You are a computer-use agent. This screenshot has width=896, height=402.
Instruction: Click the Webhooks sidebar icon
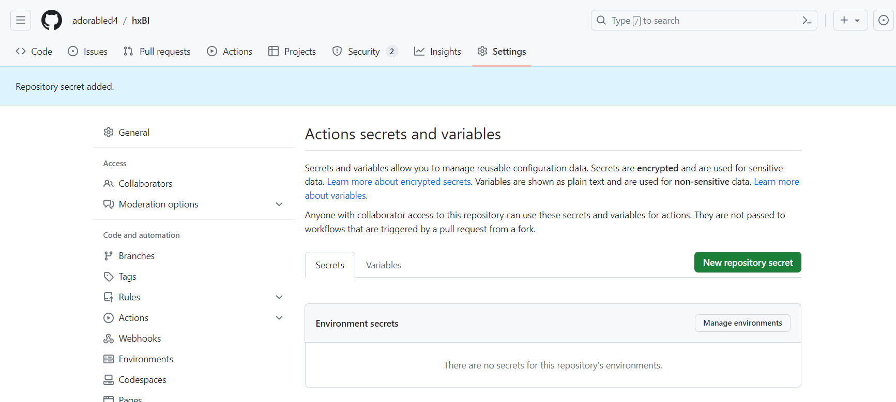[x=109, y=339]
